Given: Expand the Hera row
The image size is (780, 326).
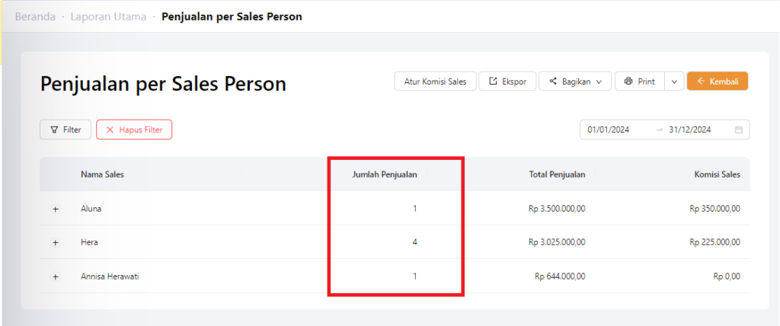Looking at the screenshot, I should [55, 242].
